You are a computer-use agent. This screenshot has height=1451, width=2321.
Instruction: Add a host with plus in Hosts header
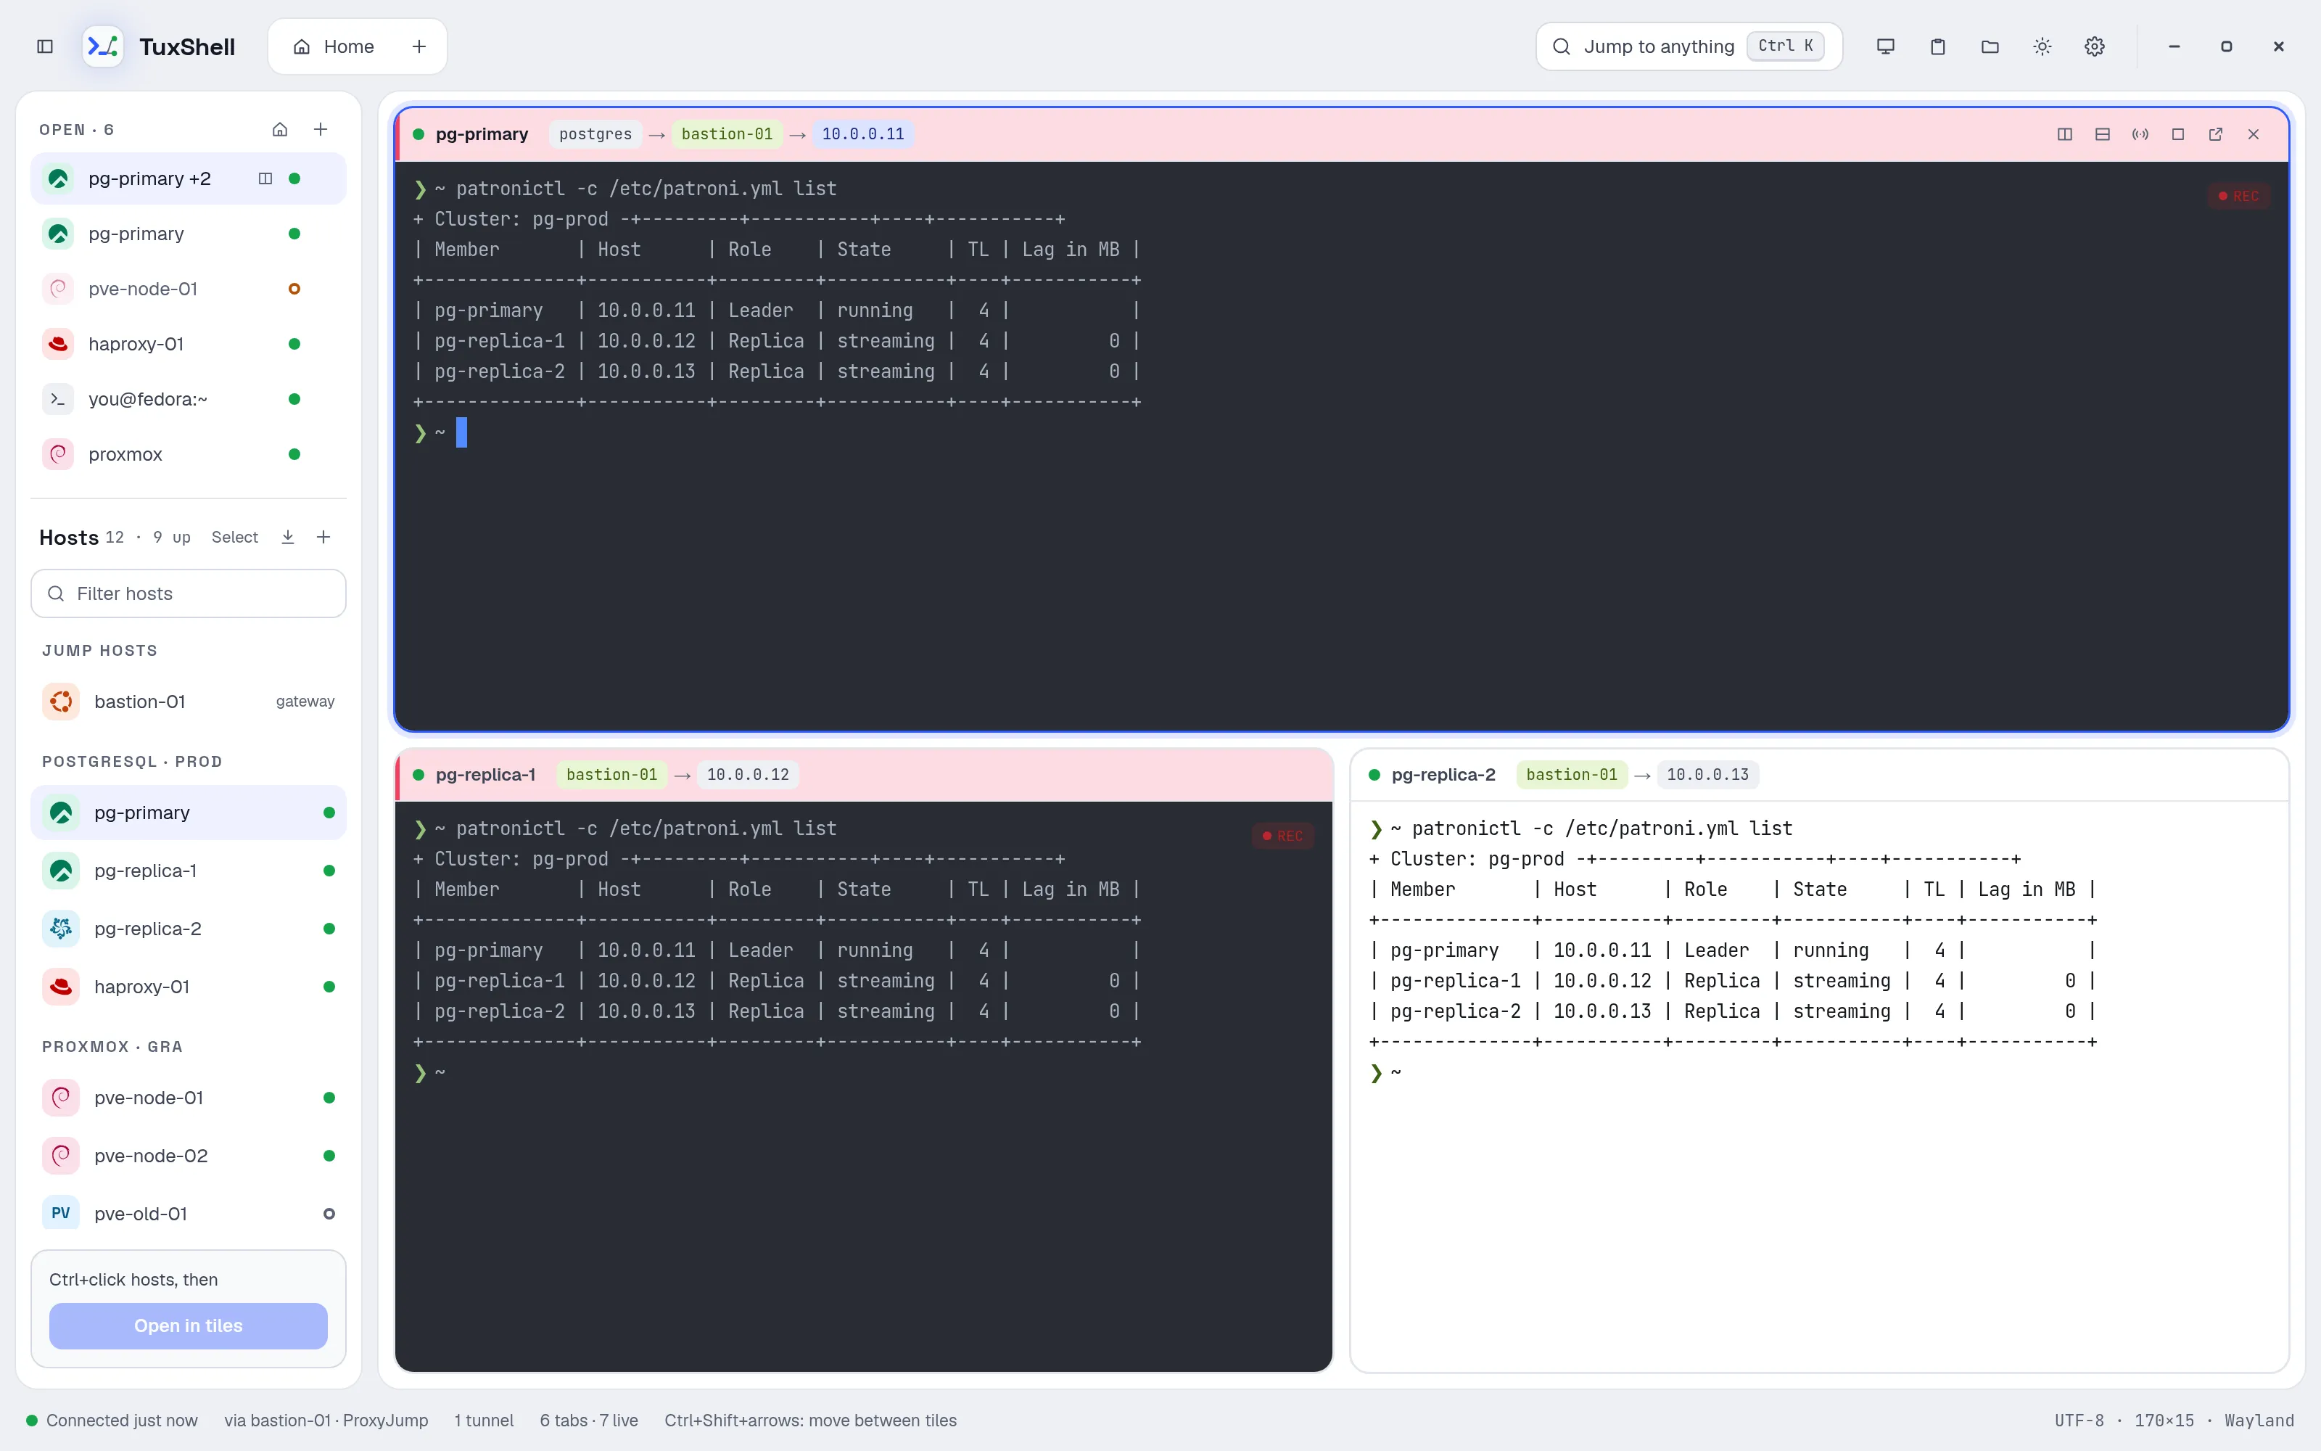323,538
